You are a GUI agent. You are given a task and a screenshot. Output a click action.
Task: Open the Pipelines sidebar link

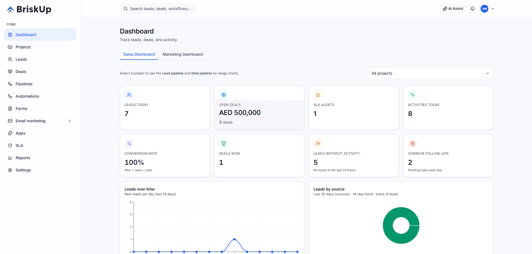(x=40, y=84)
